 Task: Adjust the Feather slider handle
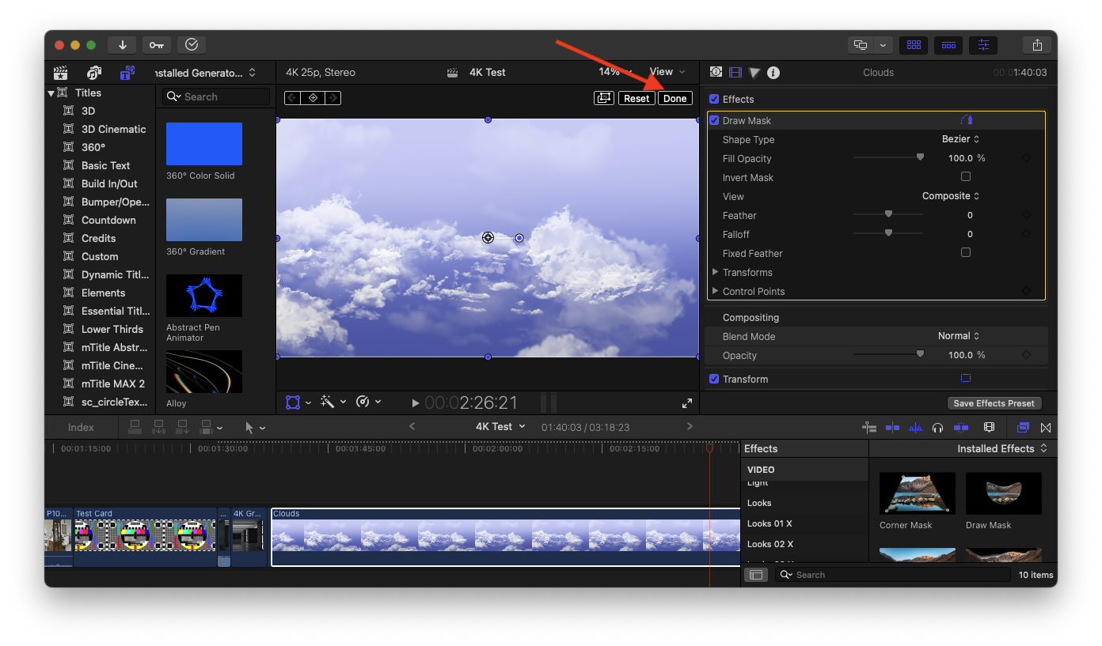click(x=888, y=214)
